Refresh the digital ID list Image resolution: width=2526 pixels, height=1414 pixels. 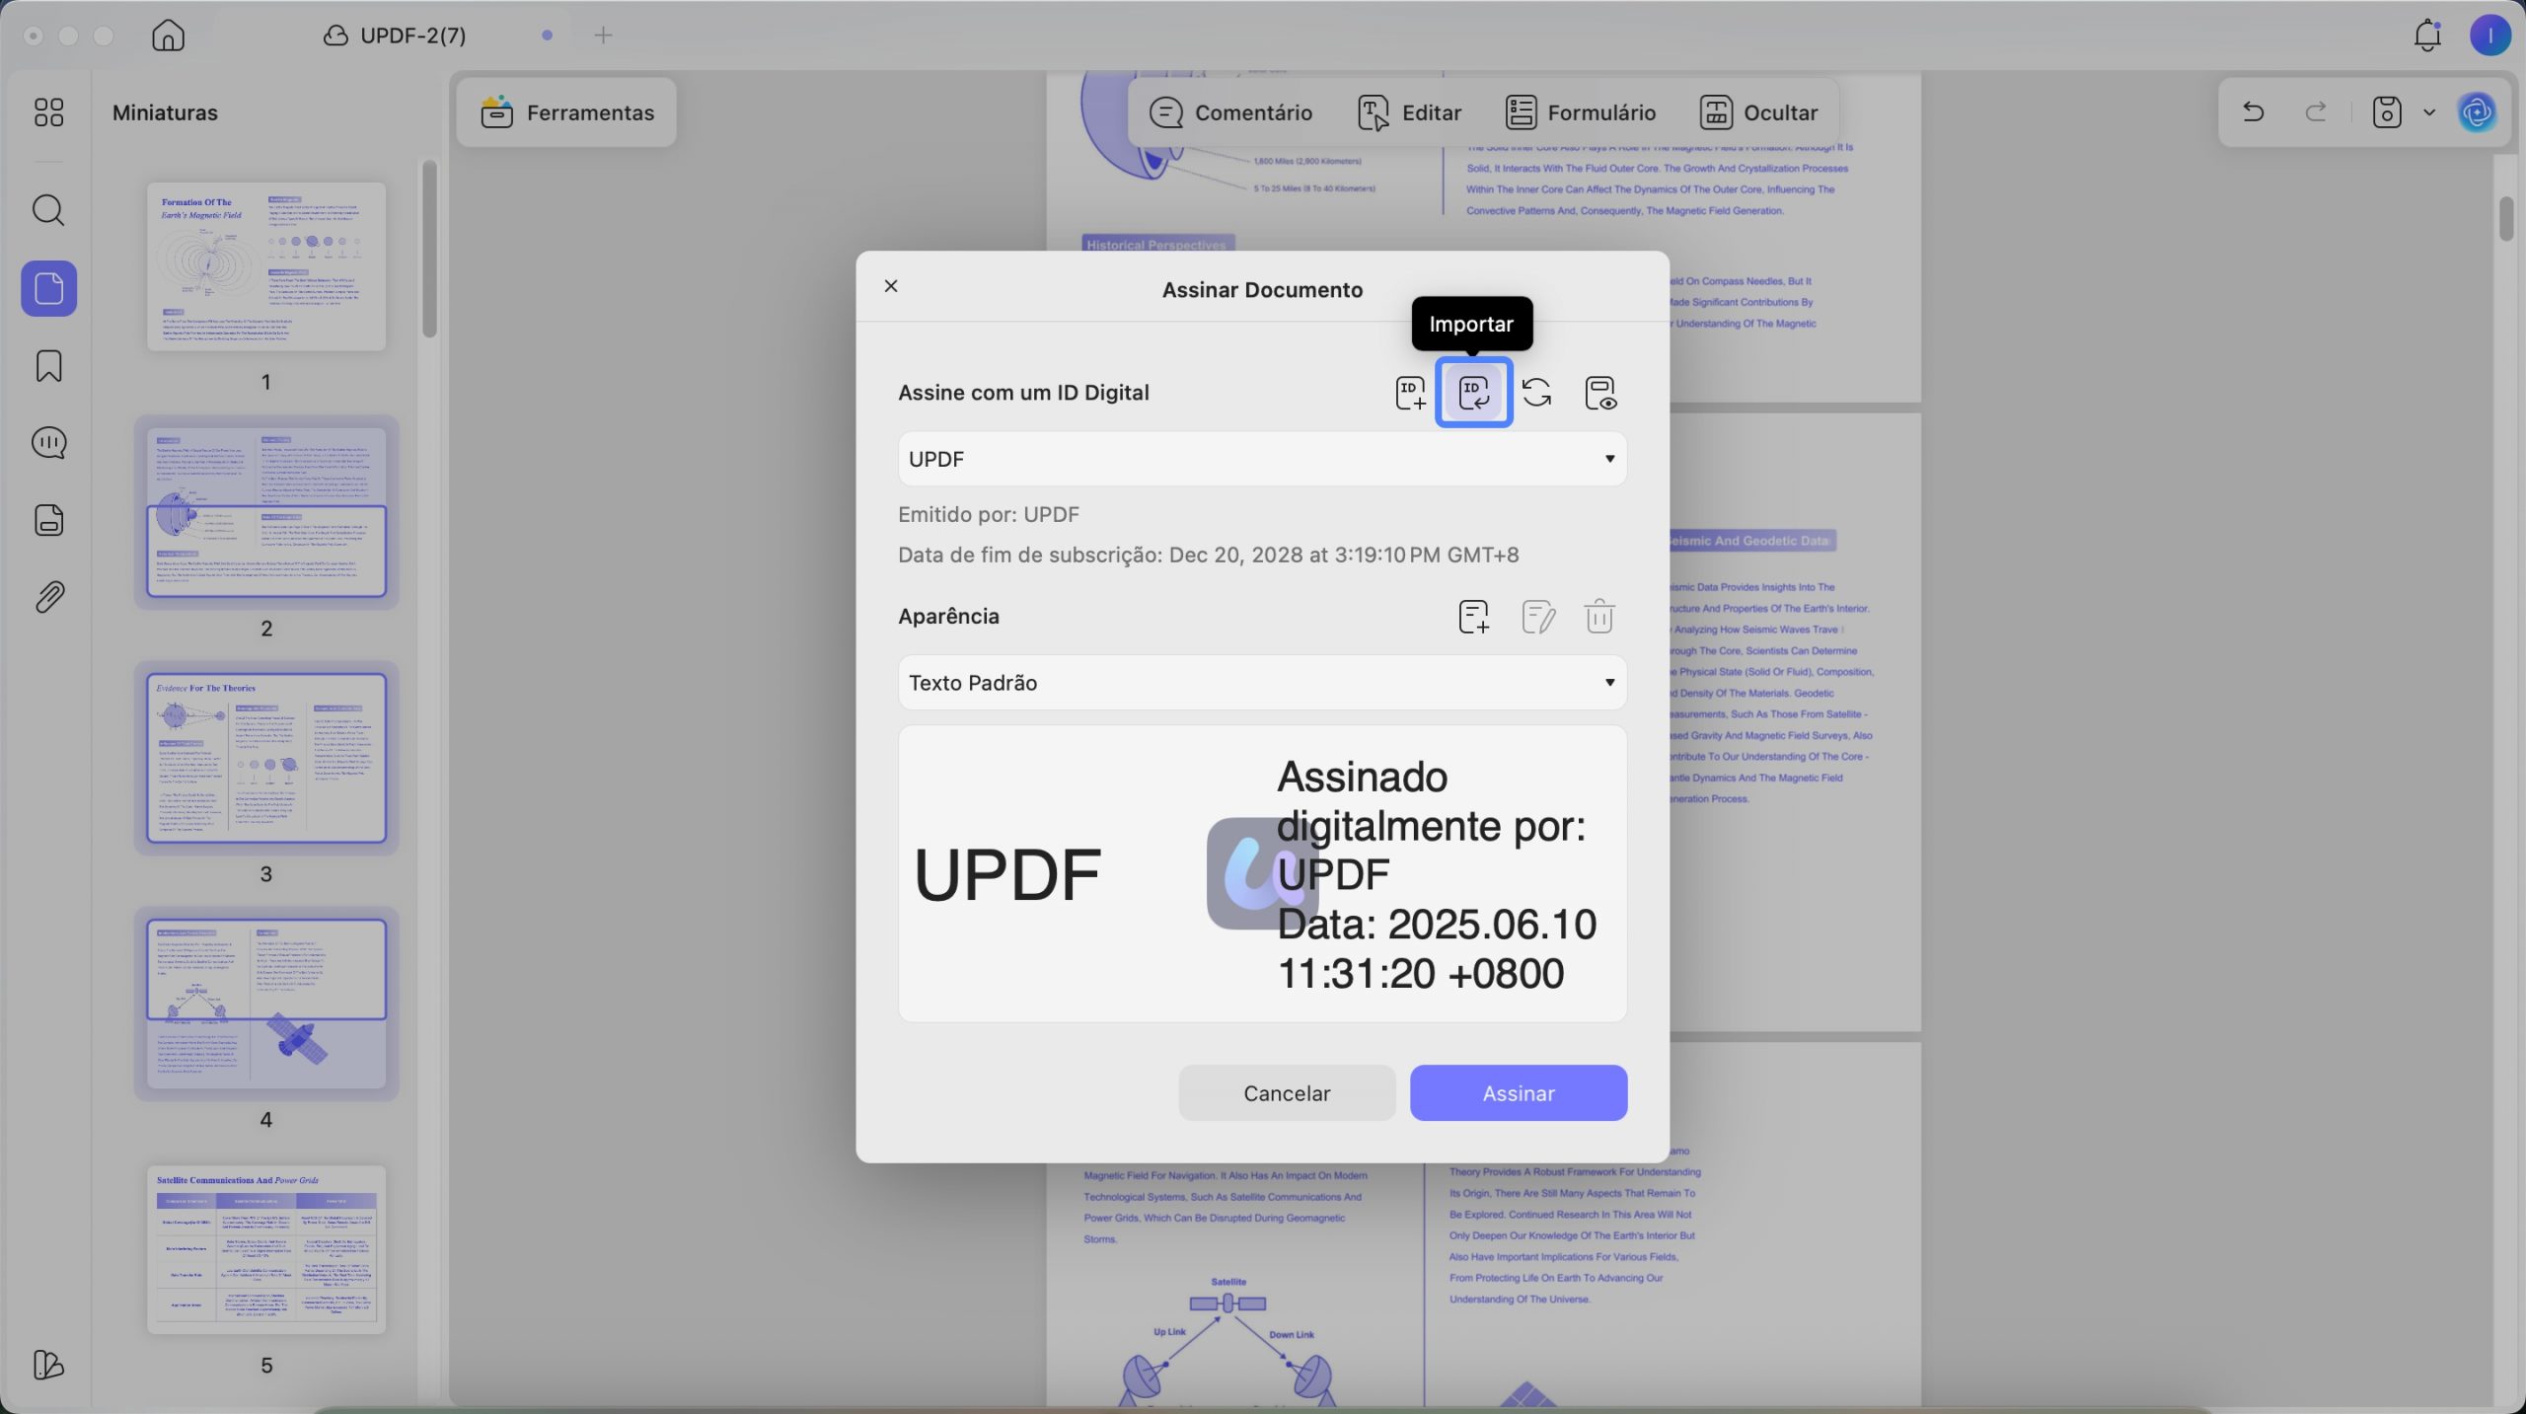pyautogui.click(x=1536, y=393)
